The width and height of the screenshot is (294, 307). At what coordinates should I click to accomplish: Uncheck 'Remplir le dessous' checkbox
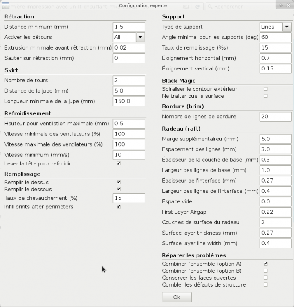pyautogui.click(x=119, y=189)
